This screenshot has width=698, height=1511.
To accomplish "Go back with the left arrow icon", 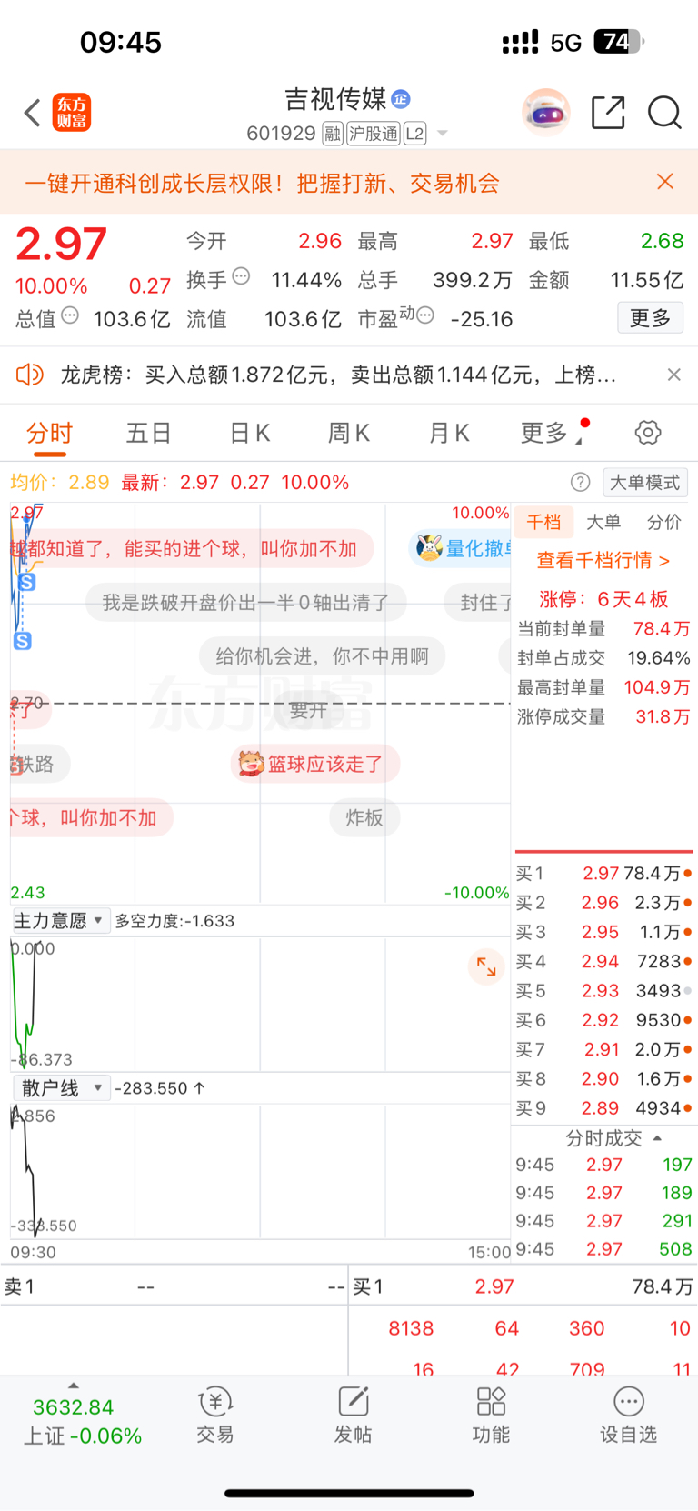I will tap(33, 113).
